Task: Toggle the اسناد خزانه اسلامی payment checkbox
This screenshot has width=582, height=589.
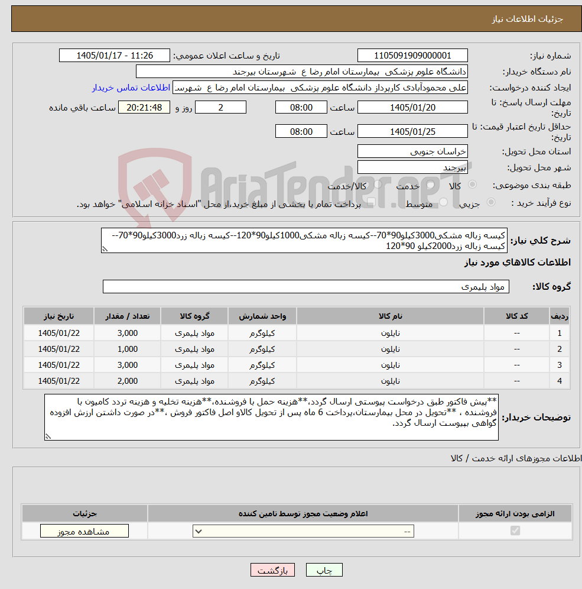Action: point(370,203)
